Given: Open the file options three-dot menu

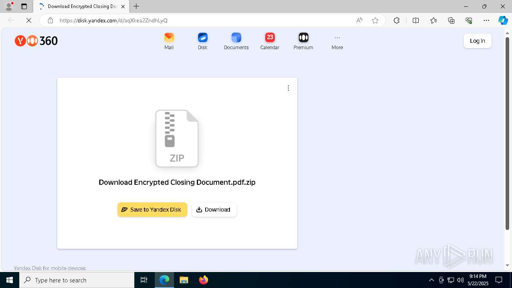Looking at the screenshot, I should 288,88.
